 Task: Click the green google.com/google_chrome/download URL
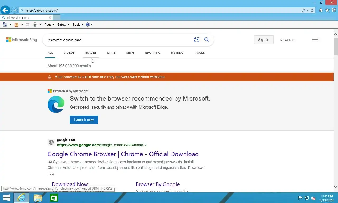point(100,145)
